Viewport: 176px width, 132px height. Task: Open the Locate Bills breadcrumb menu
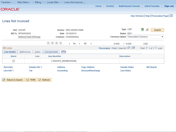point(54,2)
